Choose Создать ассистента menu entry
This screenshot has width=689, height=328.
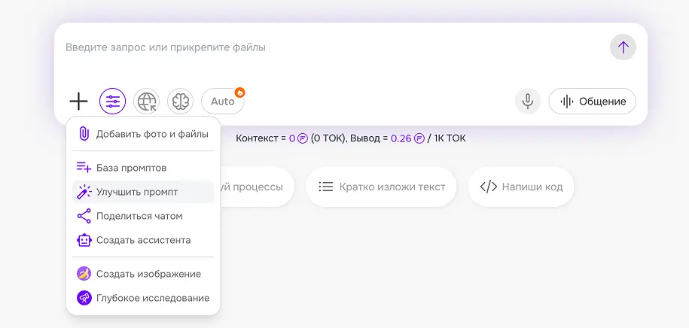143,240
